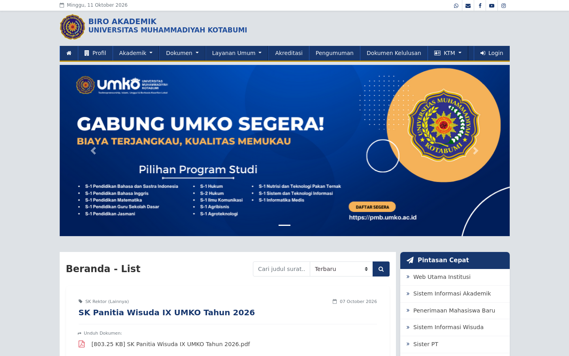Open Penerimaan Mahasiswa Baru shortcut
This screenshot has width=569, height=356.
455,311
